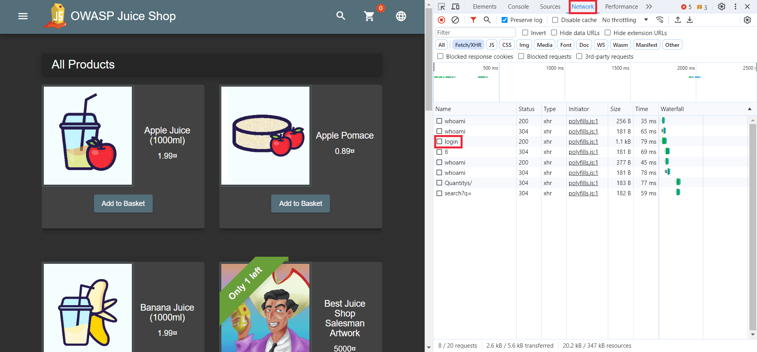The image size is (757, 352).
Task: Tick the checkbox beside login request
Action: pyautogui.click(x=439, y=141)
